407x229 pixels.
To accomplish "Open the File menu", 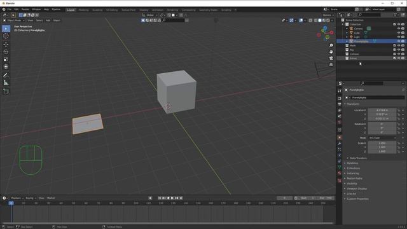I will pos(10,10).
